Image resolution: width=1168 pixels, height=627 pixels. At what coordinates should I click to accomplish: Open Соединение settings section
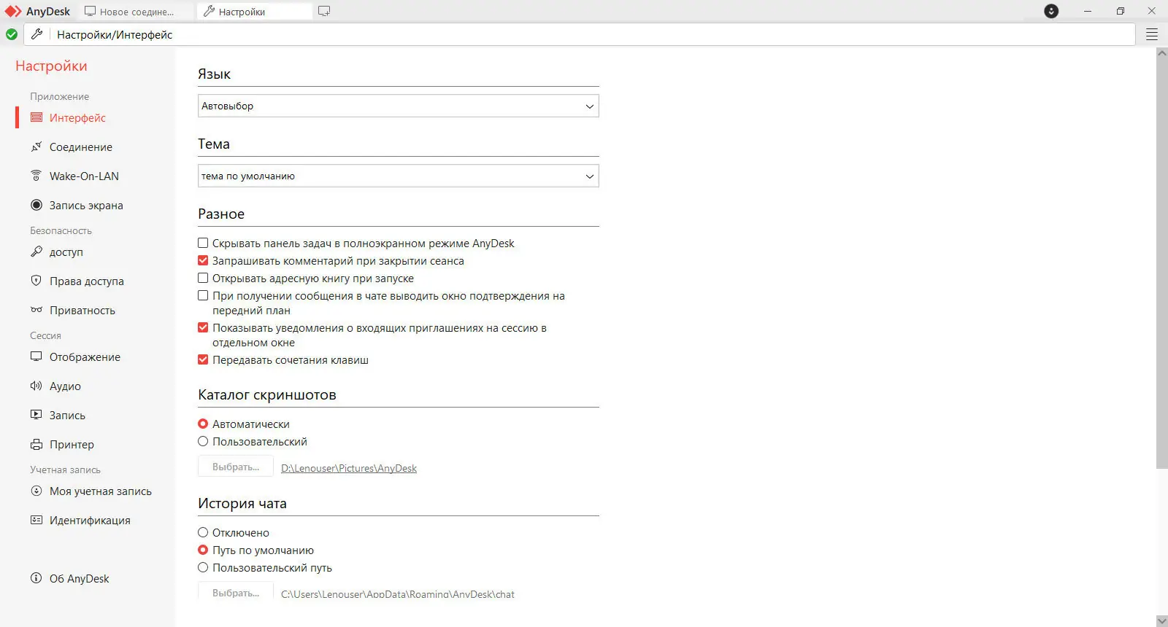tap(81, 147)
